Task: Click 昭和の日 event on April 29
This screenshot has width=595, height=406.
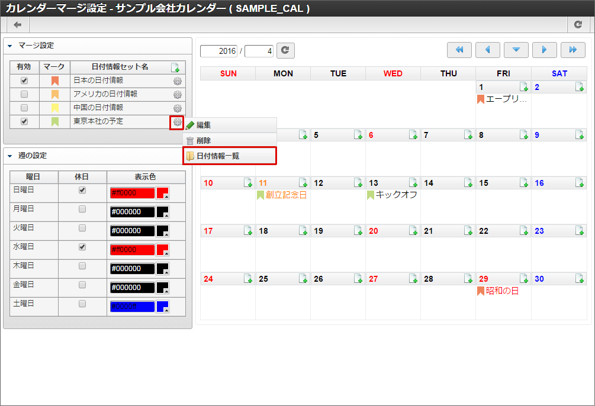Action: pyautogui.click(x=501, y=291)
